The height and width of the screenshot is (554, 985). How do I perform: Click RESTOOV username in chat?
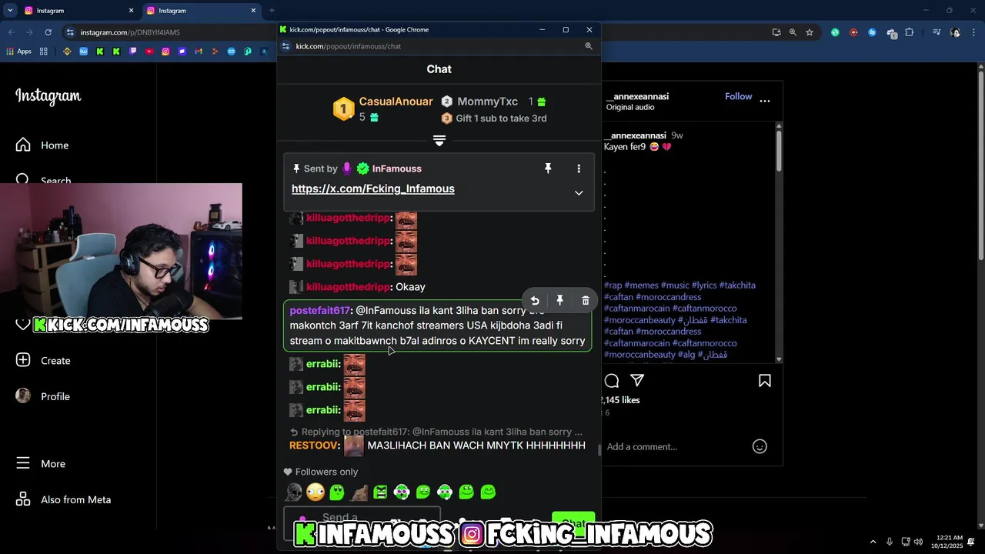coord(313,446)
